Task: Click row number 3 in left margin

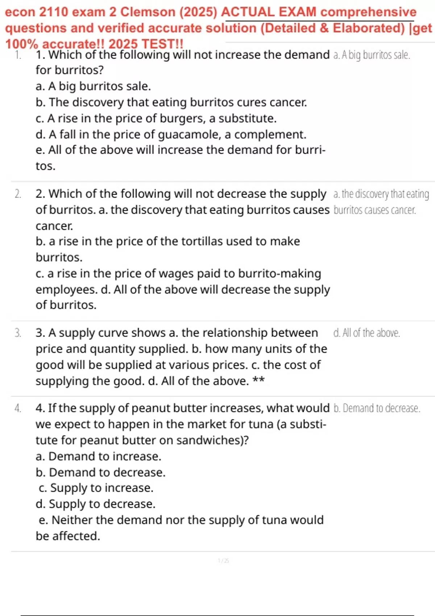Action: click(18, 333)
